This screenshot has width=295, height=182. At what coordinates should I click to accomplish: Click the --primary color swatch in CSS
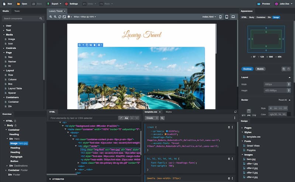(167, 131)
